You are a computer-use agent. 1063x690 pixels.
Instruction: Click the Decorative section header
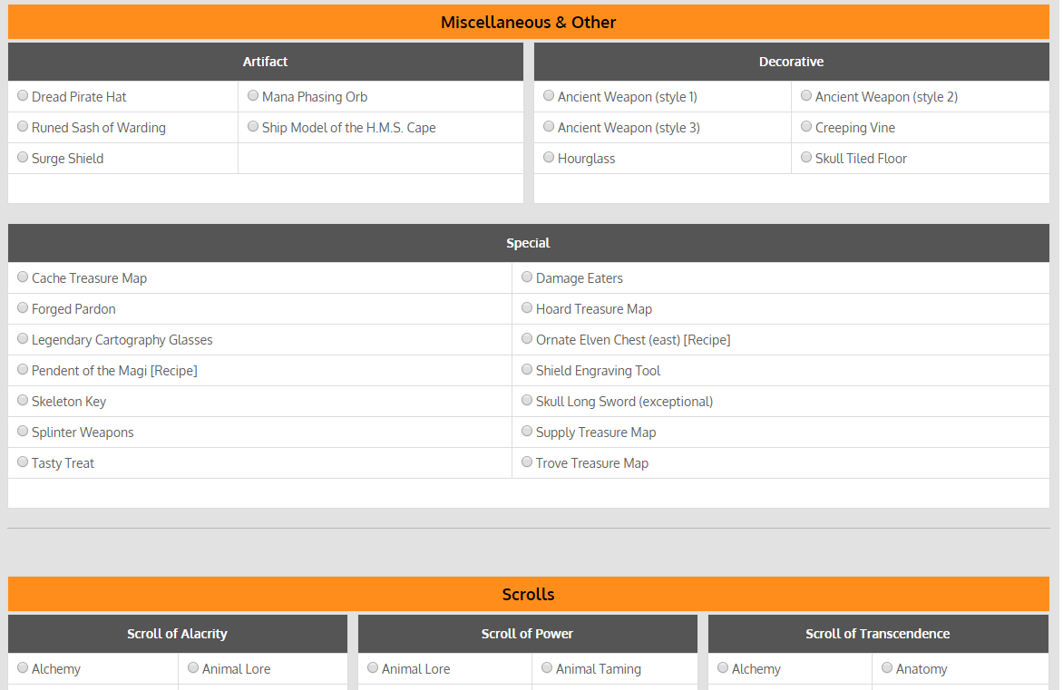[792, 62]
